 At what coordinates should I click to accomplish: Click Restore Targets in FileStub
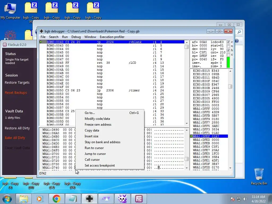coord(17,83)
